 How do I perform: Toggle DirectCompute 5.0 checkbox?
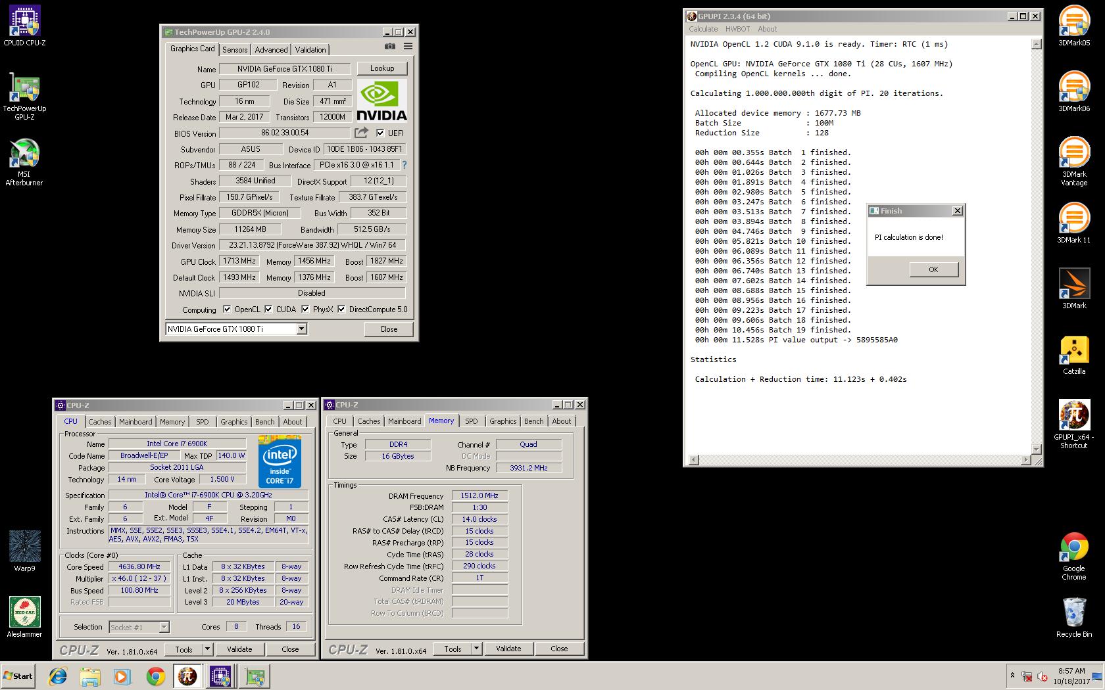[x=341, y=309]
